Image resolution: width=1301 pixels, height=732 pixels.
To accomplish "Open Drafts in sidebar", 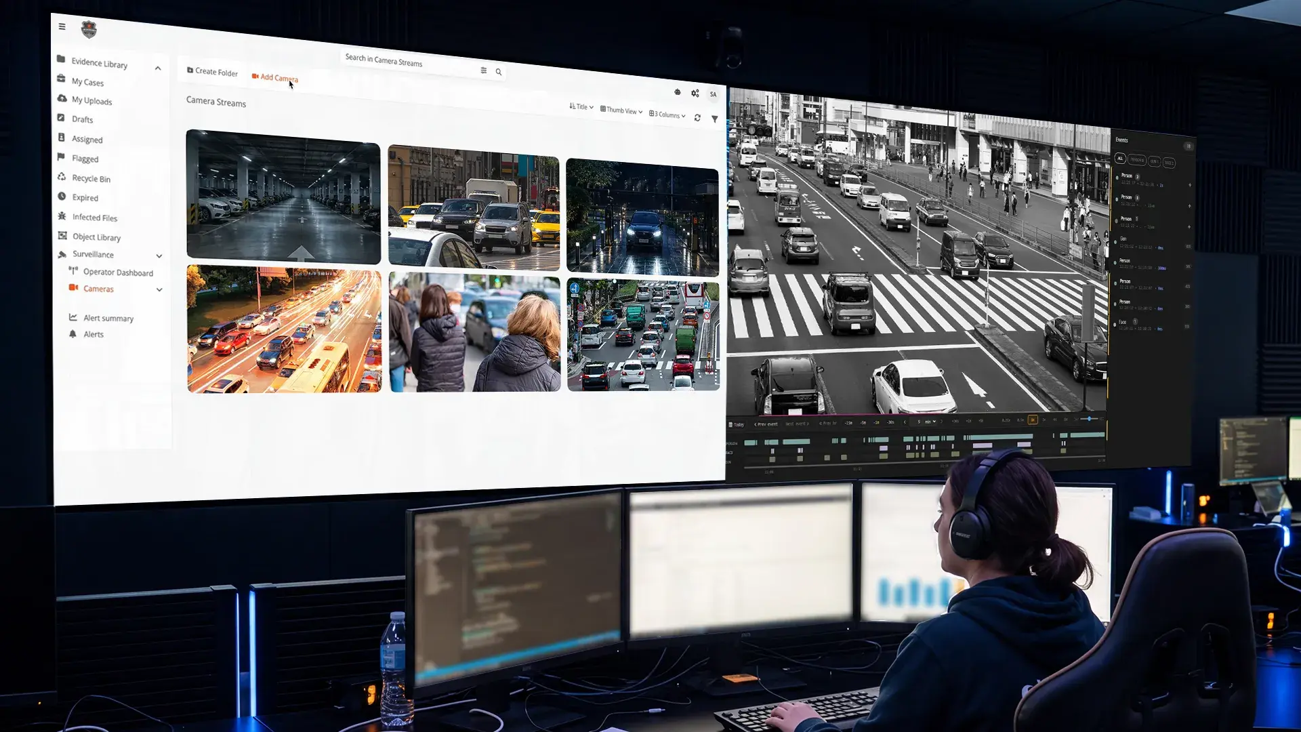I will point(76,119).
